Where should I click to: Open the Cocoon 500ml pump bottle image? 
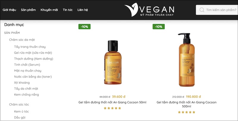click(187, 60)
